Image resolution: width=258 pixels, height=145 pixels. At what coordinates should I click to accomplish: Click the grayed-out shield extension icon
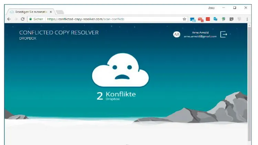[x=239, y=19]
